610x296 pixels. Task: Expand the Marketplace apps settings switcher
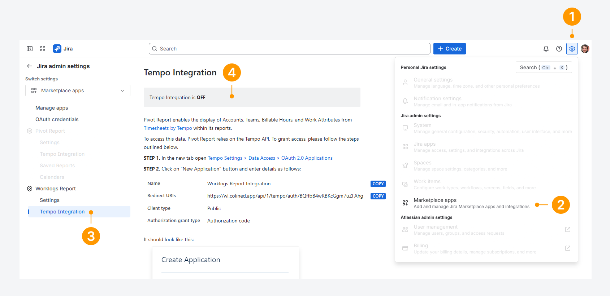78,90
